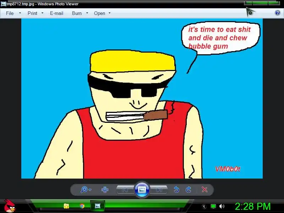The image size is (284, 213).
Task: Click the magnifier zoom icon
Action: pyautogui.click(x=84, y=190)
